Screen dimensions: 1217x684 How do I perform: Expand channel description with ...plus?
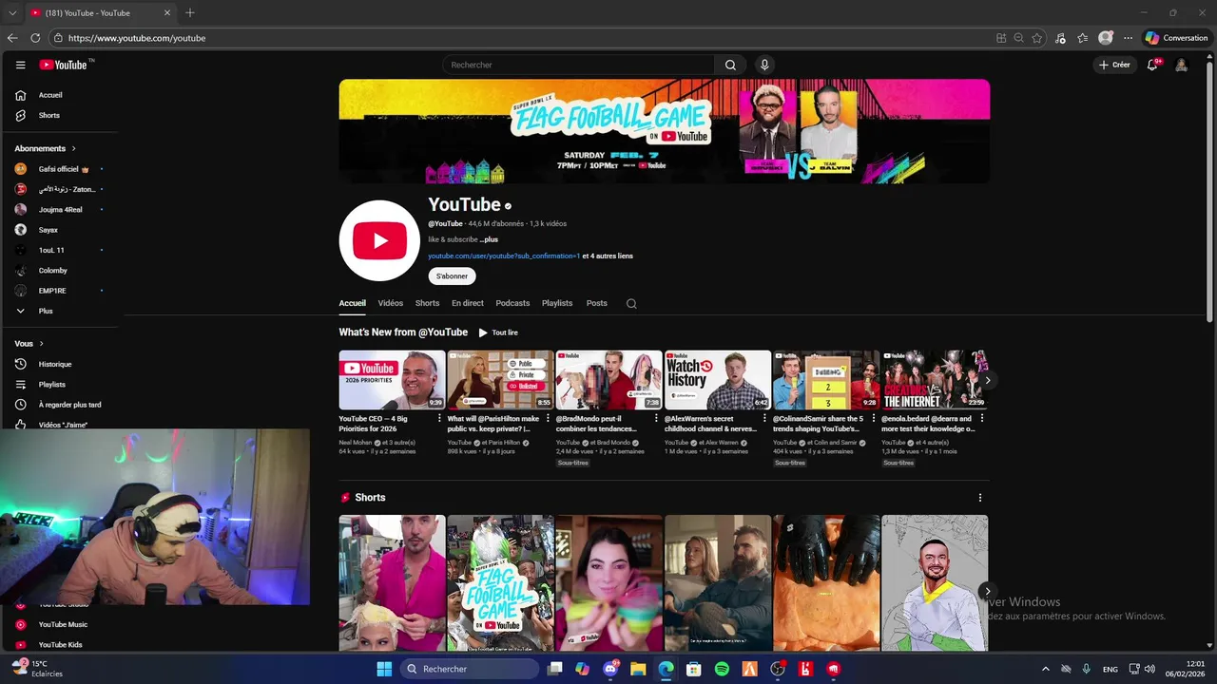489,239
